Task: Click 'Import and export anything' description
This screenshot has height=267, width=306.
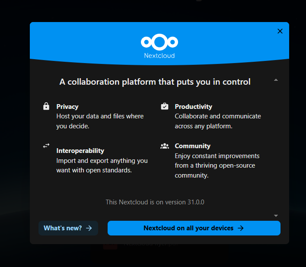Action: click(102, 165)
